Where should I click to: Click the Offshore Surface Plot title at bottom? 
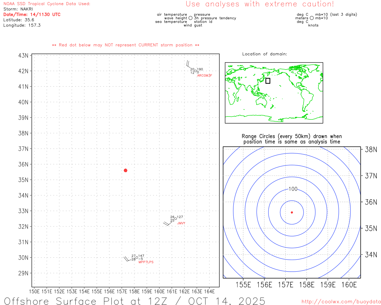pyautogui.click(x=135, y=301)
